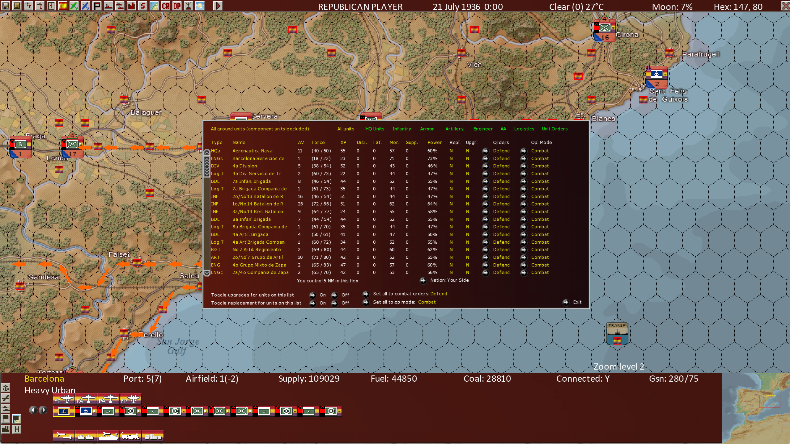Click the save game floppy disk icon
This screenshot has width=790, height=444.
pos(6,6)
